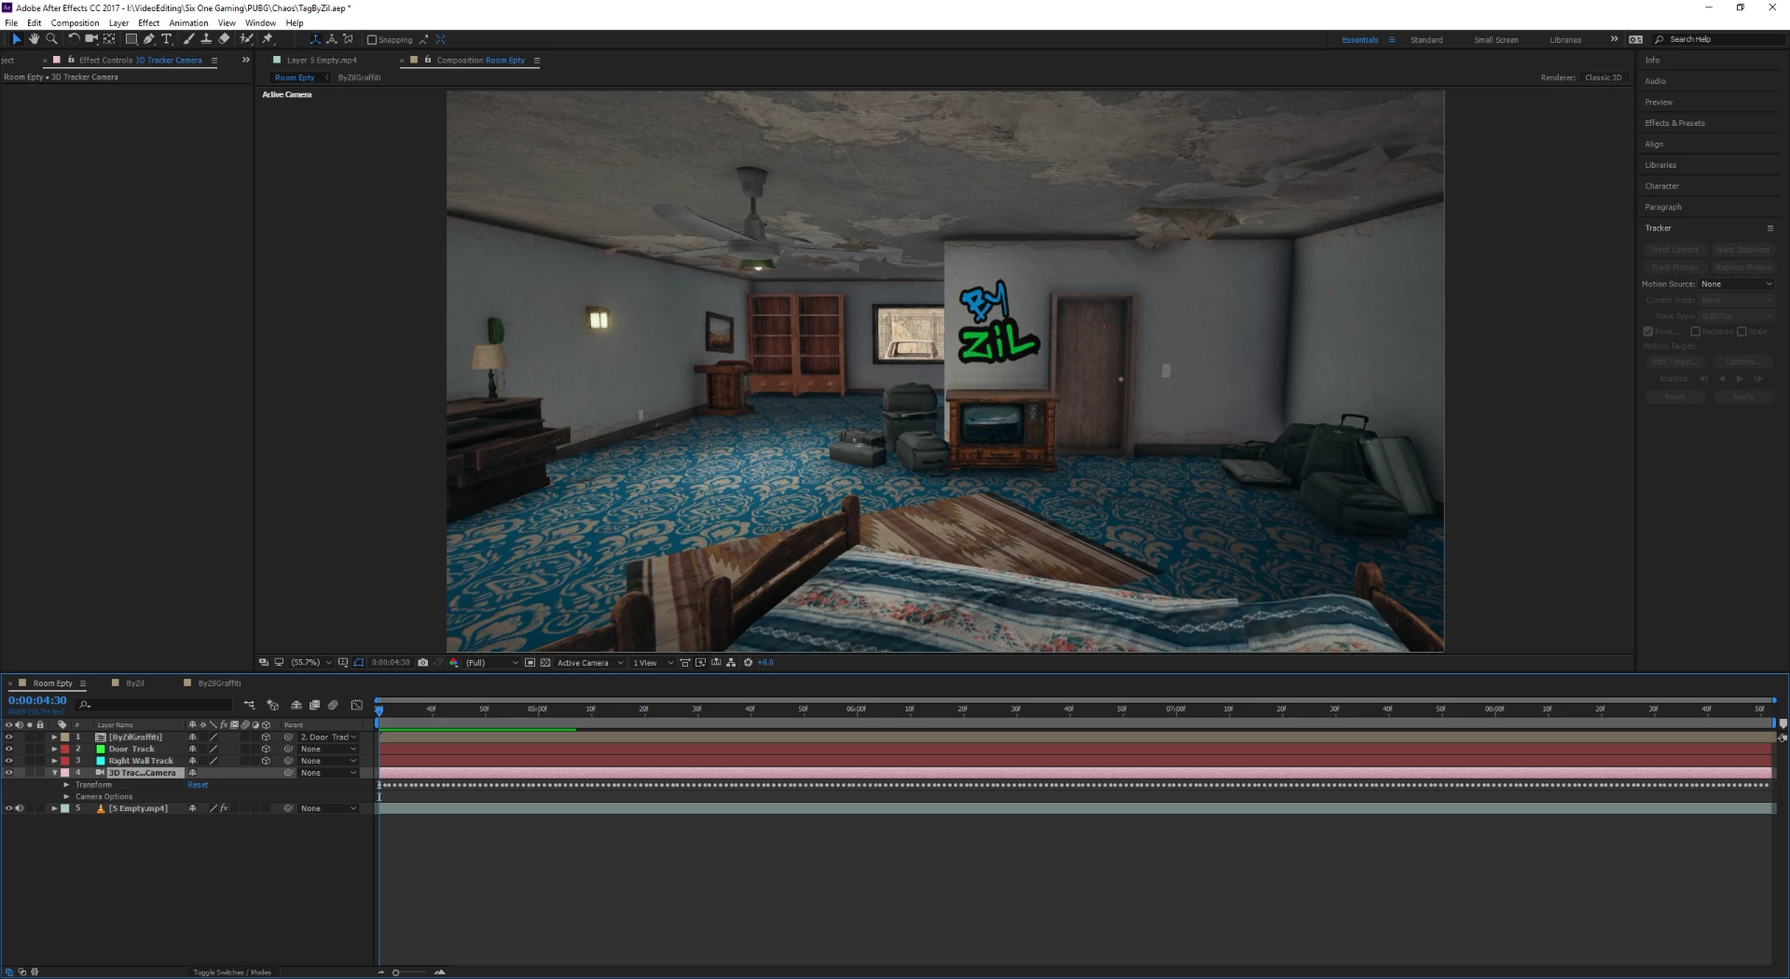Toggle 3D switch on Door Track layer

(x=266, y=750)
